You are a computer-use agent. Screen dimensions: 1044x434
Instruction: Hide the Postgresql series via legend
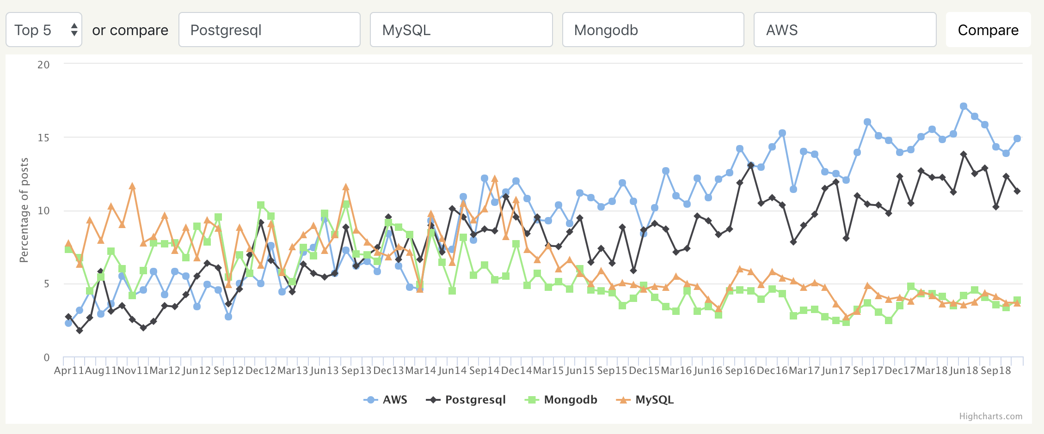tap(475, 400)
